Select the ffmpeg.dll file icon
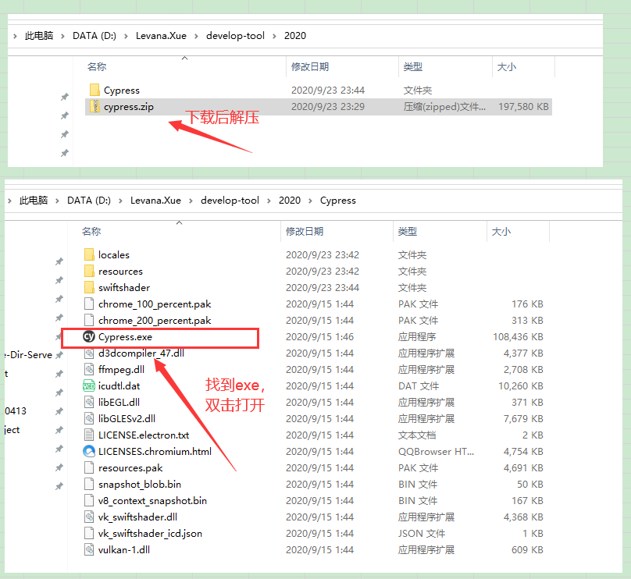Image resolution: width=631 pixels, height=579 pixels. coord(89,369)
